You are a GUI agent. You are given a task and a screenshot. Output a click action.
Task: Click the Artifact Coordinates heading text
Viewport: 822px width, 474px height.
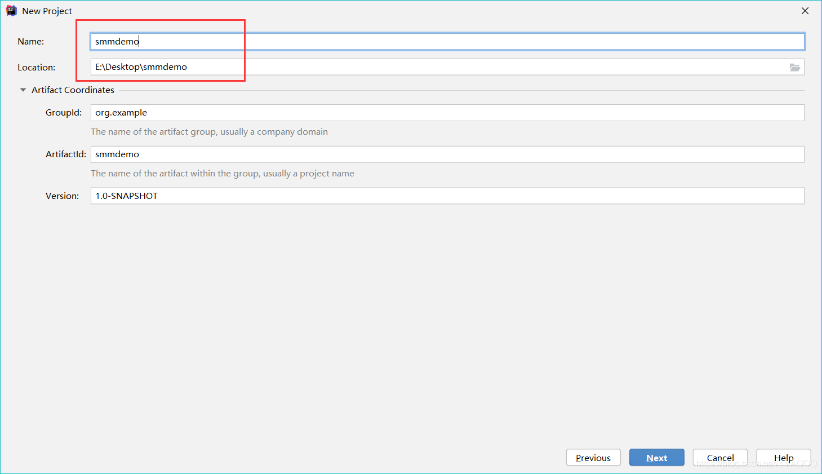(73, 90)
